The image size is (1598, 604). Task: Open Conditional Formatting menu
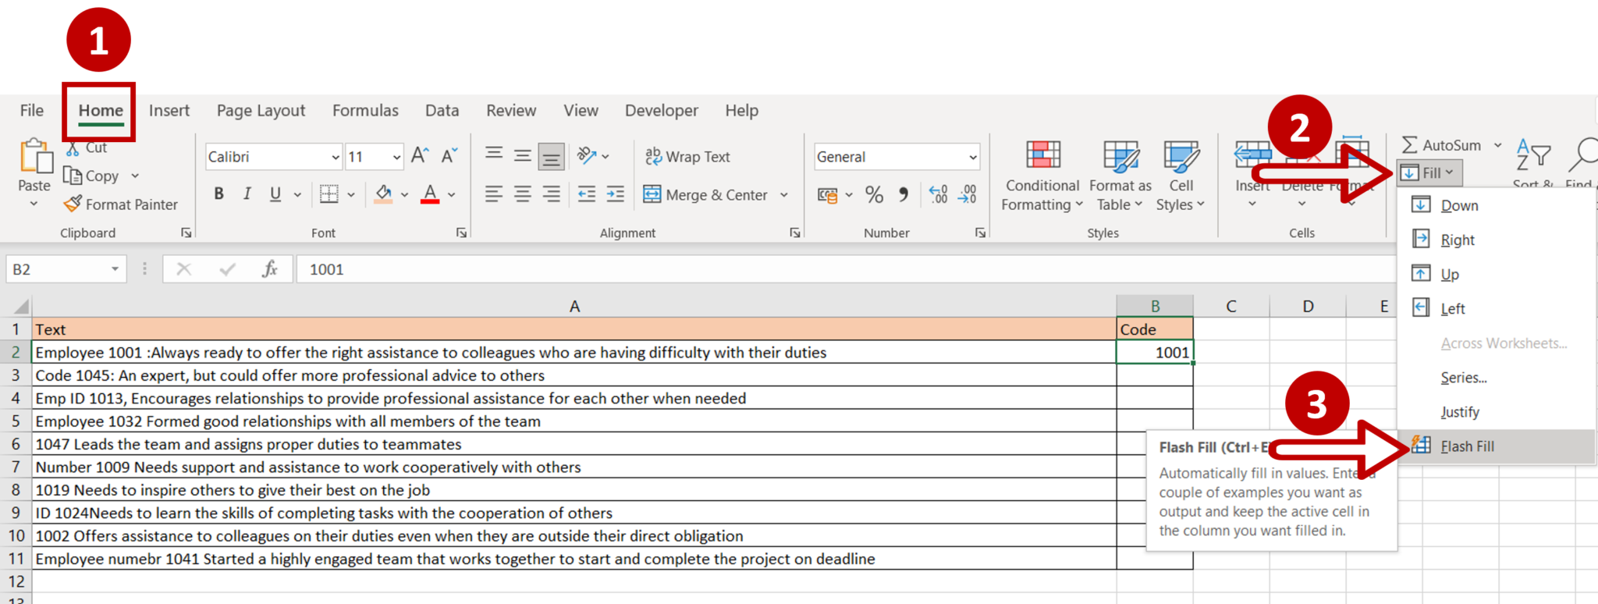pyautogui.click(x=1042, y=176)
